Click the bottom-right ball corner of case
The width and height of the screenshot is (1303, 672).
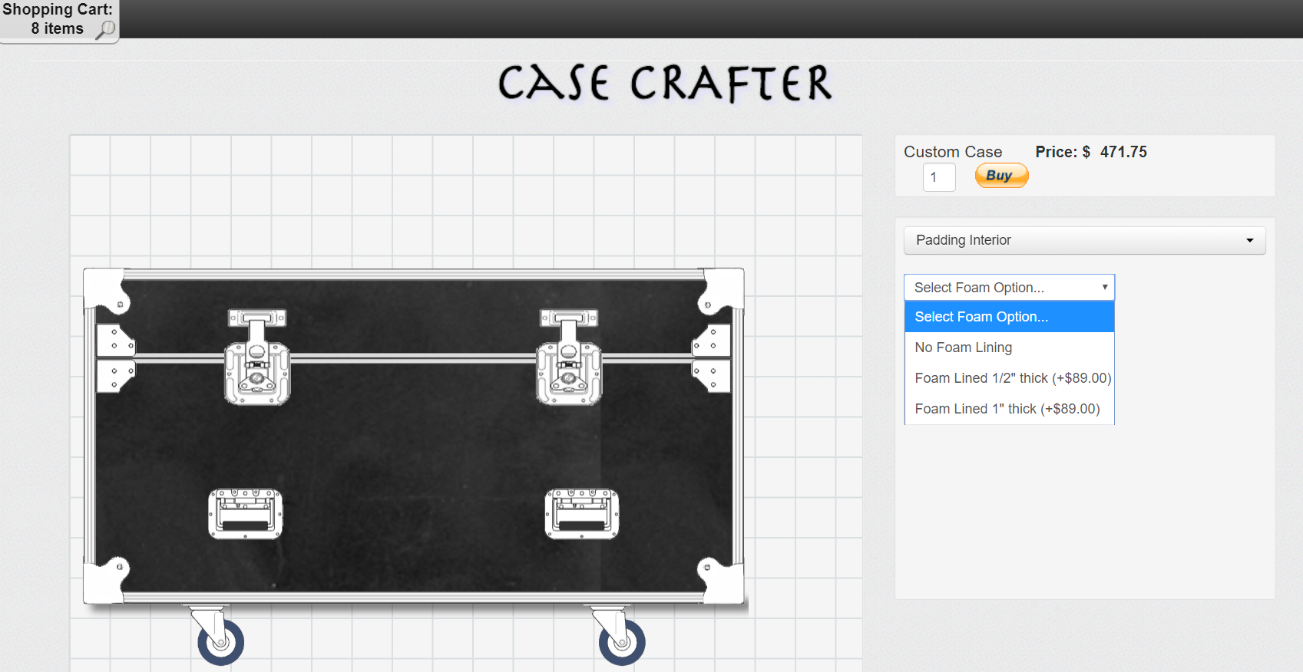click(x=721, y=582)
